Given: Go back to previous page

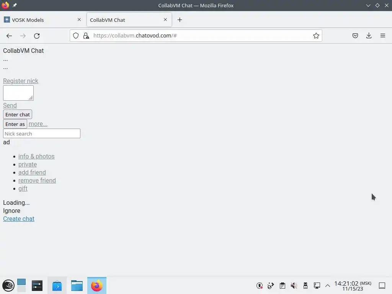Looking at the screenshot, I should point(9,36).
